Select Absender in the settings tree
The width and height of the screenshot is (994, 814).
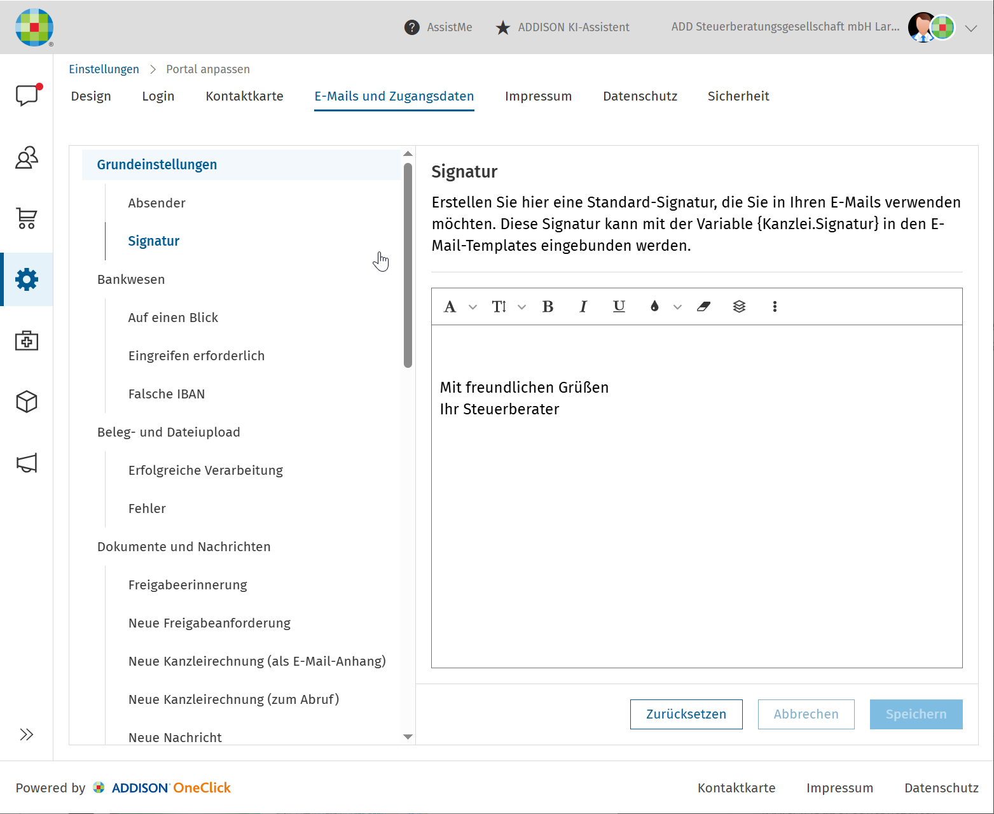(157, 203)
